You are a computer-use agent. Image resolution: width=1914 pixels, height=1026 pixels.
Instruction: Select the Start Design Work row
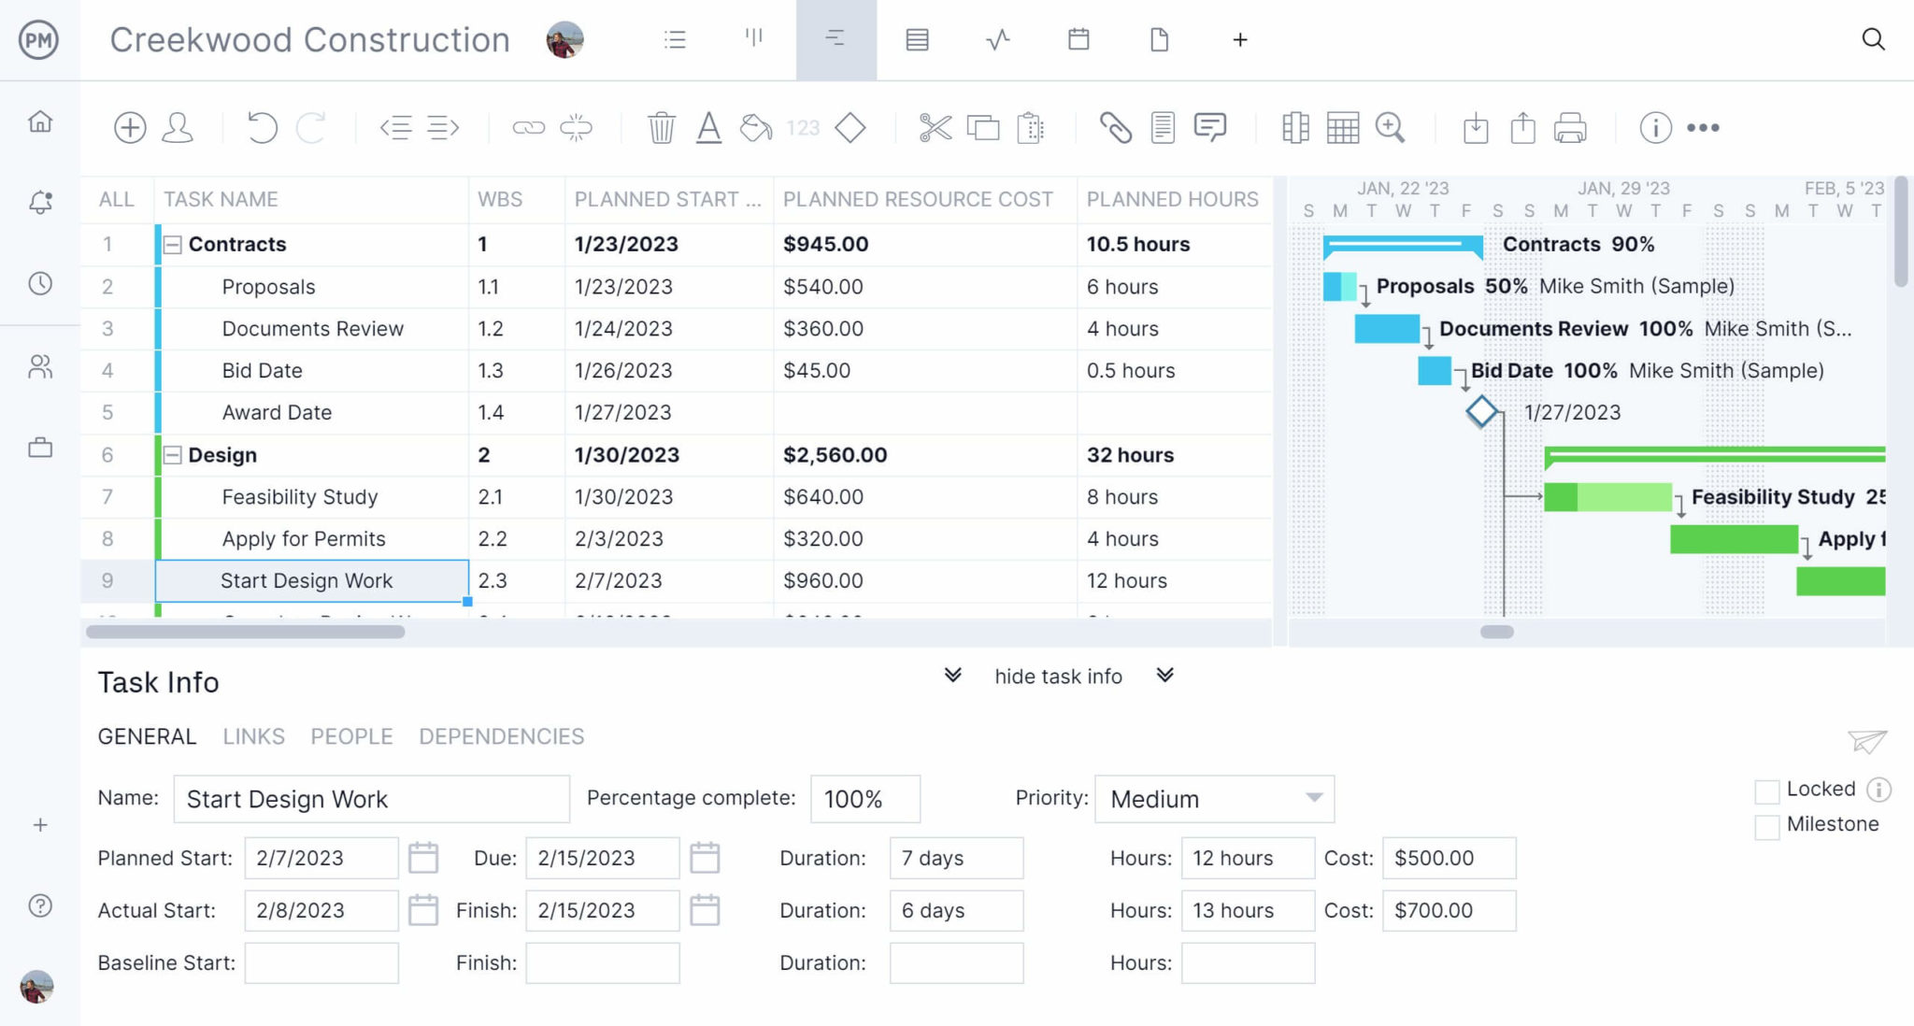(x=308, y=580)
